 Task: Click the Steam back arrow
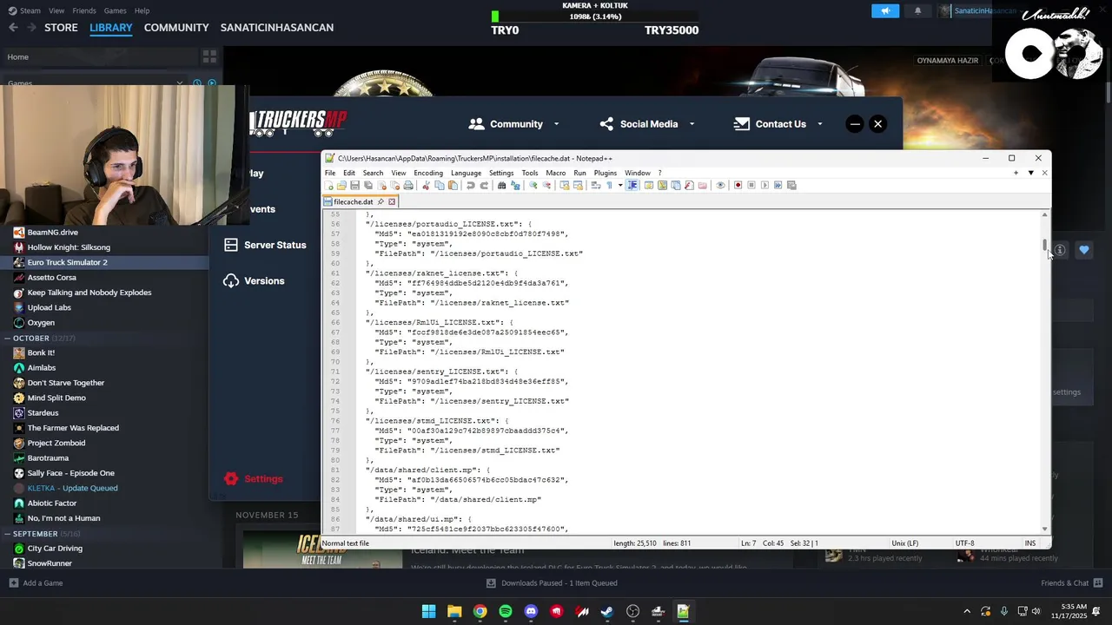pos(13,28)
